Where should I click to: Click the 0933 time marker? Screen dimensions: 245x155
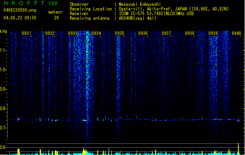[x=73, y=33]
